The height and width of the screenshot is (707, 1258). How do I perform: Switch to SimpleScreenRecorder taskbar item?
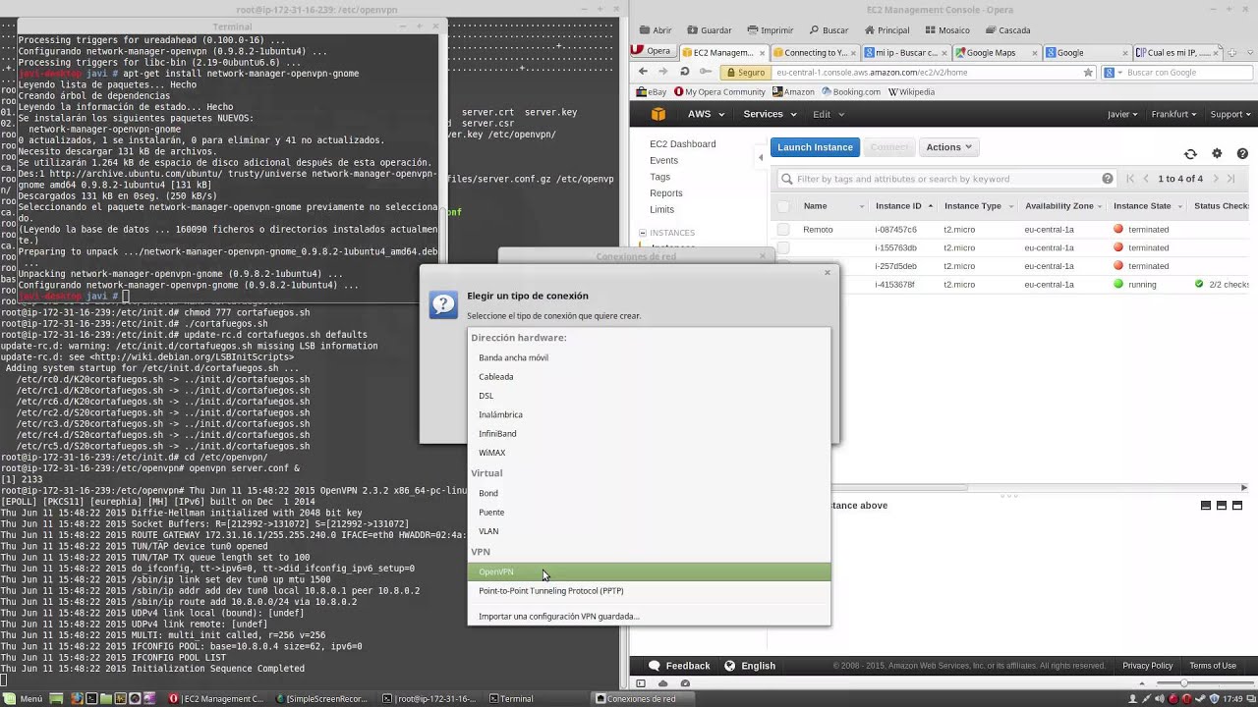322,699
